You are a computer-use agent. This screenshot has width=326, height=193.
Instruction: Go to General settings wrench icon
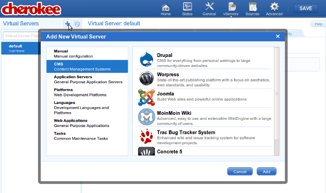[x=209, y=8]
